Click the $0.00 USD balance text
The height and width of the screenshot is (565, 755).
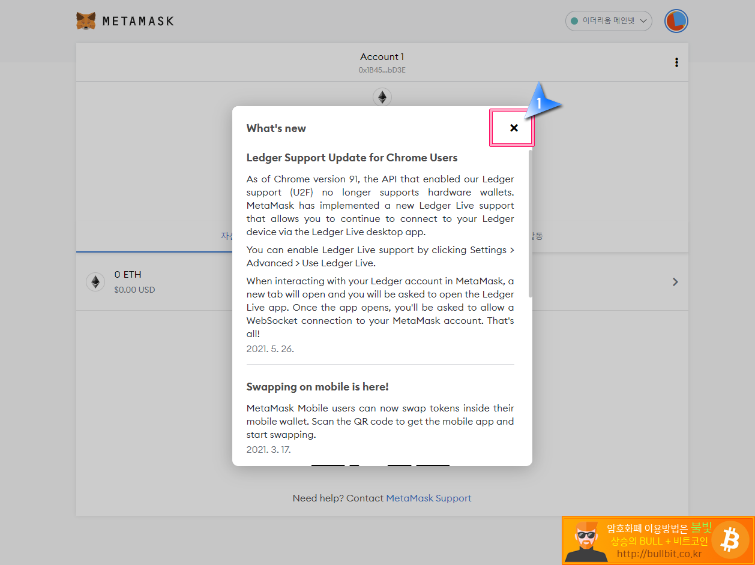pos(134,290)
